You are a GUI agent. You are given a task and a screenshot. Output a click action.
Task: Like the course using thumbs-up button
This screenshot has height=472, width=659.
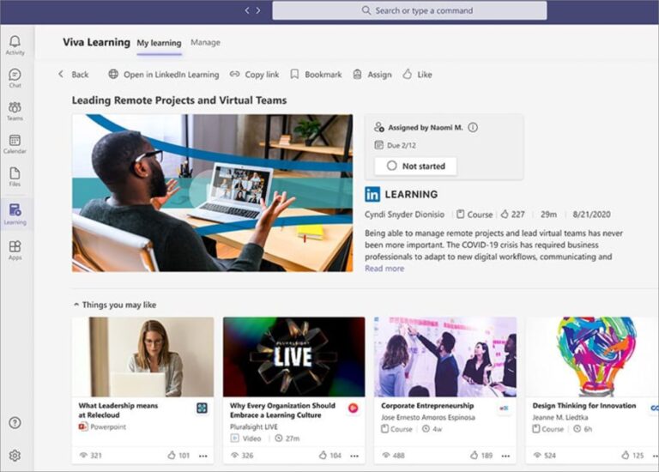click(x=417, y=75)
